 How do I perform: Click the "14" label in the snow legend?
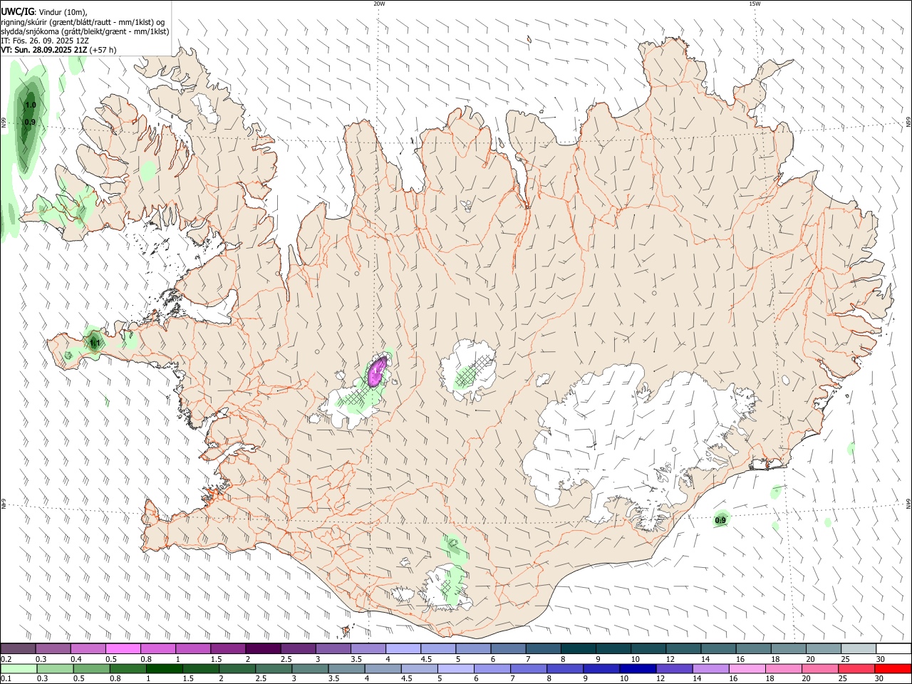tap(705, 659)
